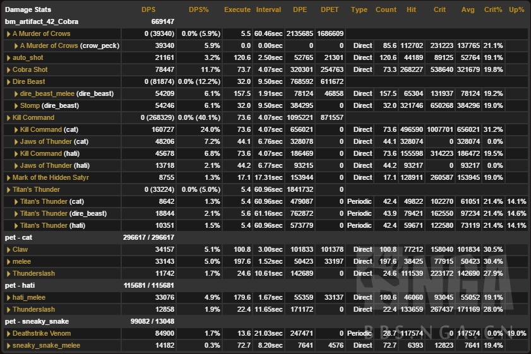The image size is (531, 354).
Task: Open the A Murder of Crows ability link
Action: [x=41, y=33]
